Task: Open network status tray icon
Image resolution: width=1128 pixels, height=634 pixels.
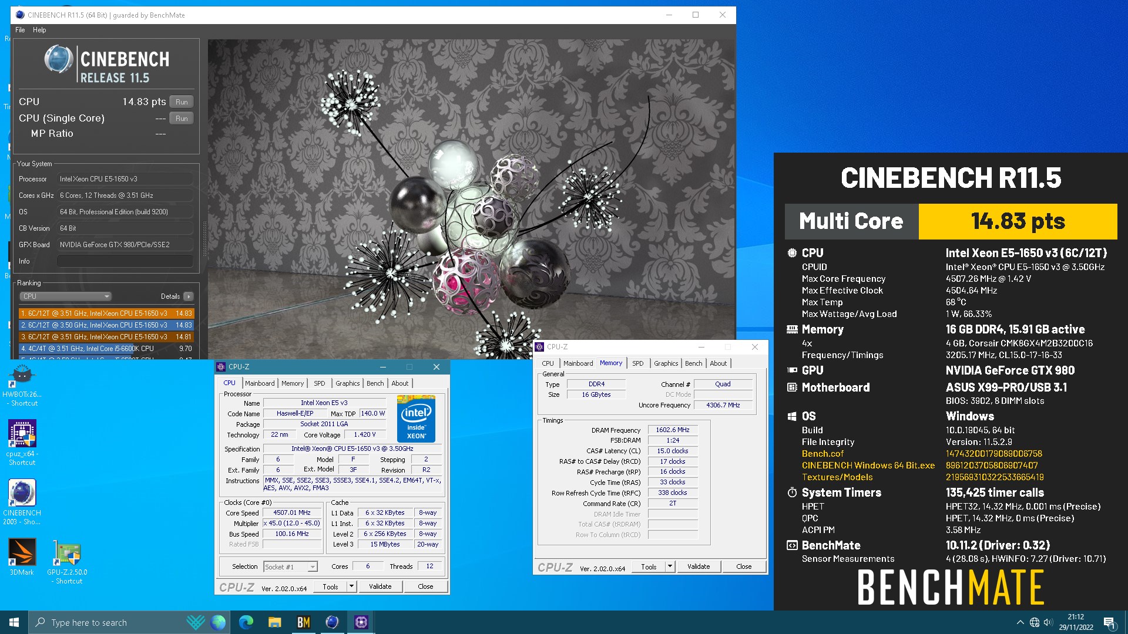Action: 1035,622
